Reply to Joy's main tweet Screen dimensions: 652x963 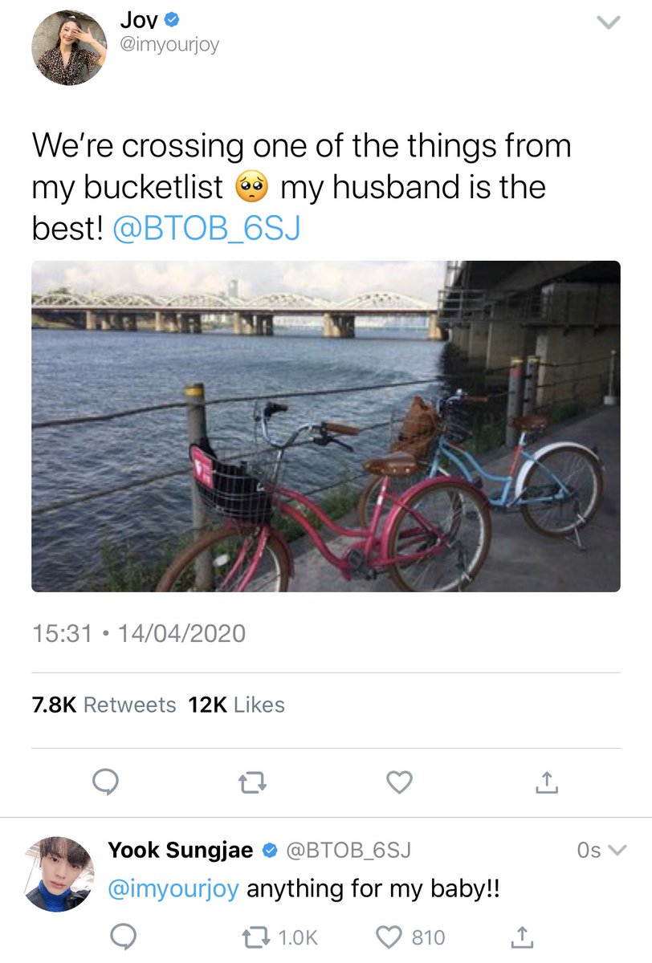point(105,781)
